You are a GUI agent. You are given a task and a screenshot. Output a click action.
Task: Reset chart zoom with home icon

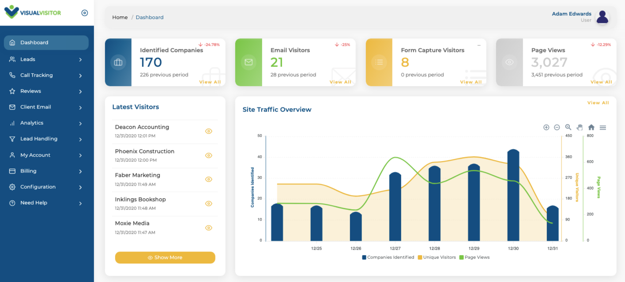point(591,127)
